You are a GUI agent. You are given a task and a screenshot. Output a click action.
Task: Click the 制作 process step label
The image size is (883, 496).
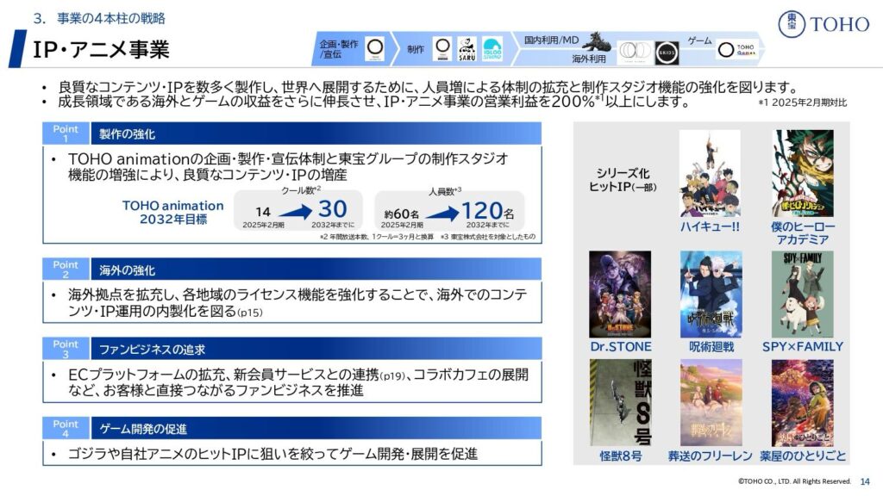point(416,49)
